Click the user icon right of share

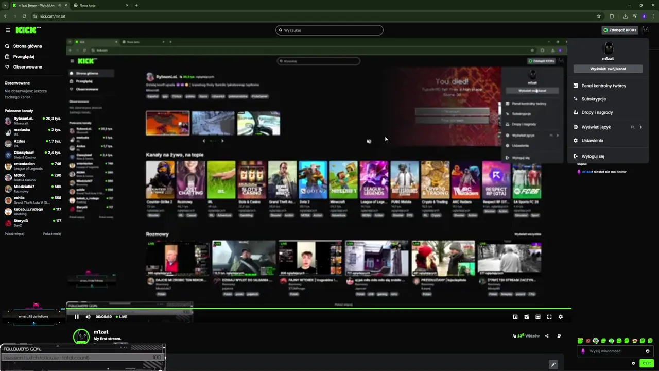point(559,336)
